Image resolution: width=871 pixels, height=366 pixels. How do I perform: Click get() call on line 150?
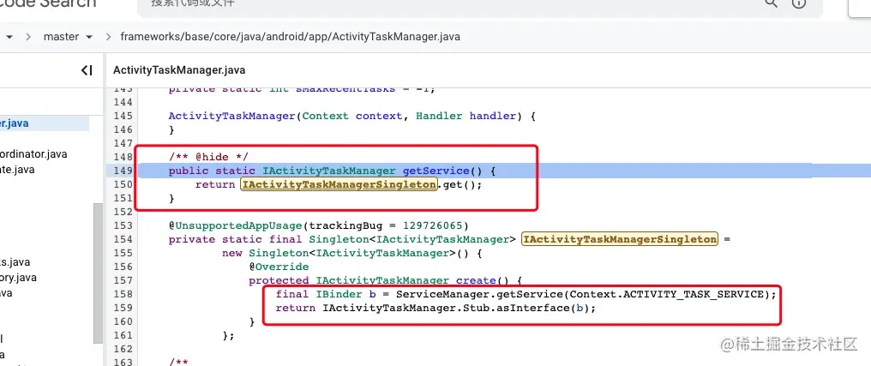(460, 184)
